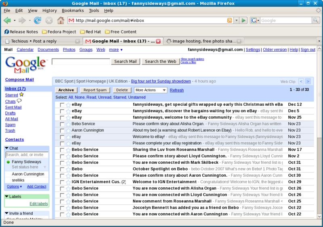The height and width of the screenshot is (227, 323).
Task: Open the Sign out link
Action: point(308,50)
